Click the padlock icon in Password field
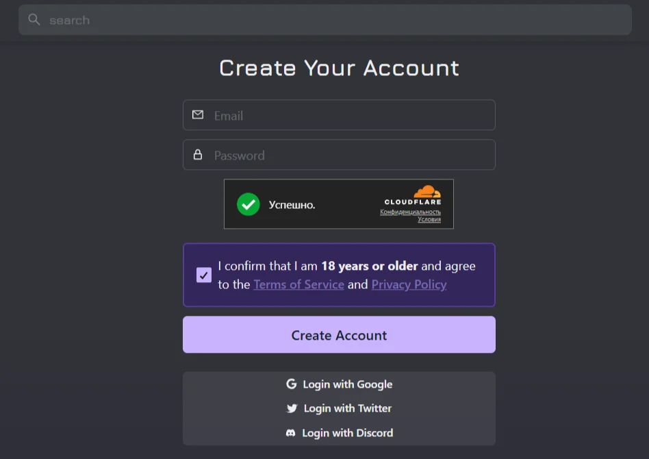Viewport: 649px width, 459px height. [x=198, y=155]
